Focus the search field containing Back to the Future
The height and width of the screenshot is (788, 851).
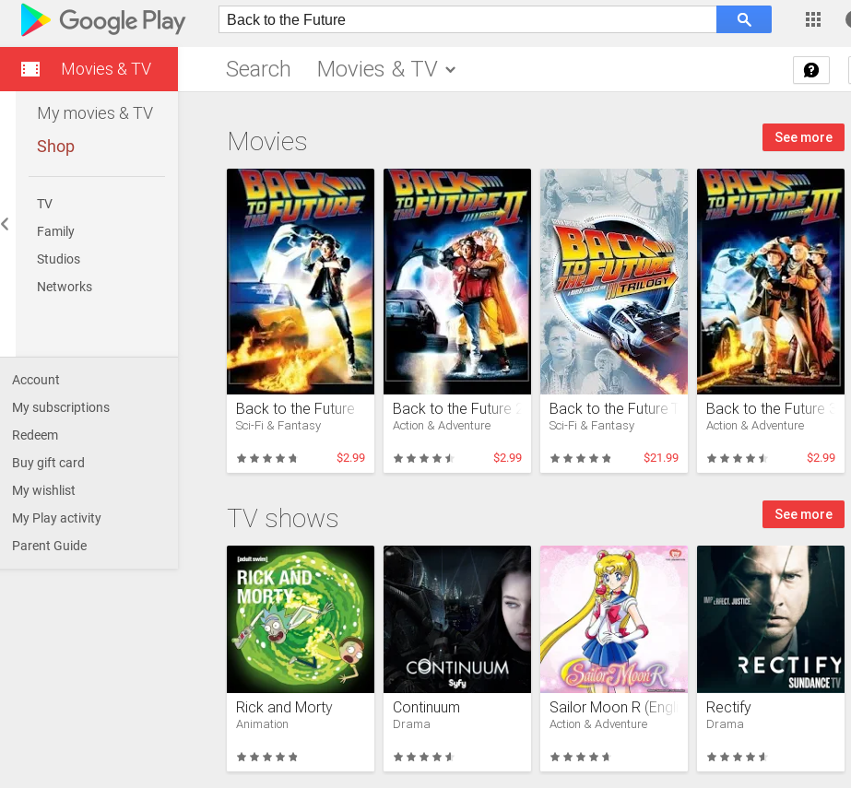[x=467, y=19]
